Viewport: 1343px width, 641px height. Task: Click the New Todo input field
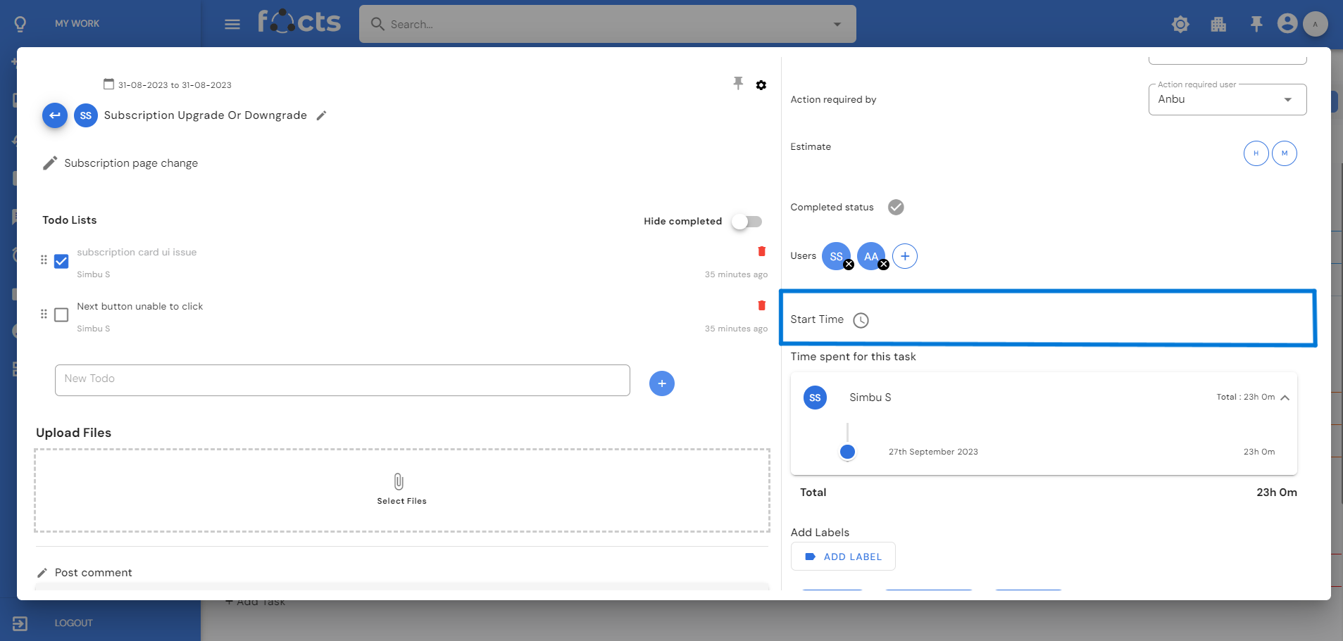(342, 380)
